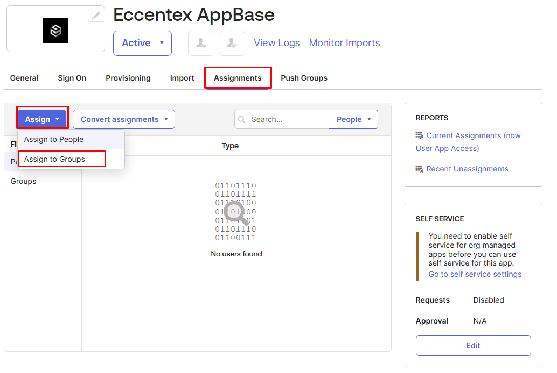This screenshot has height=373, width=557.
Task: Open the Push Groups tab
Action: 304,78
